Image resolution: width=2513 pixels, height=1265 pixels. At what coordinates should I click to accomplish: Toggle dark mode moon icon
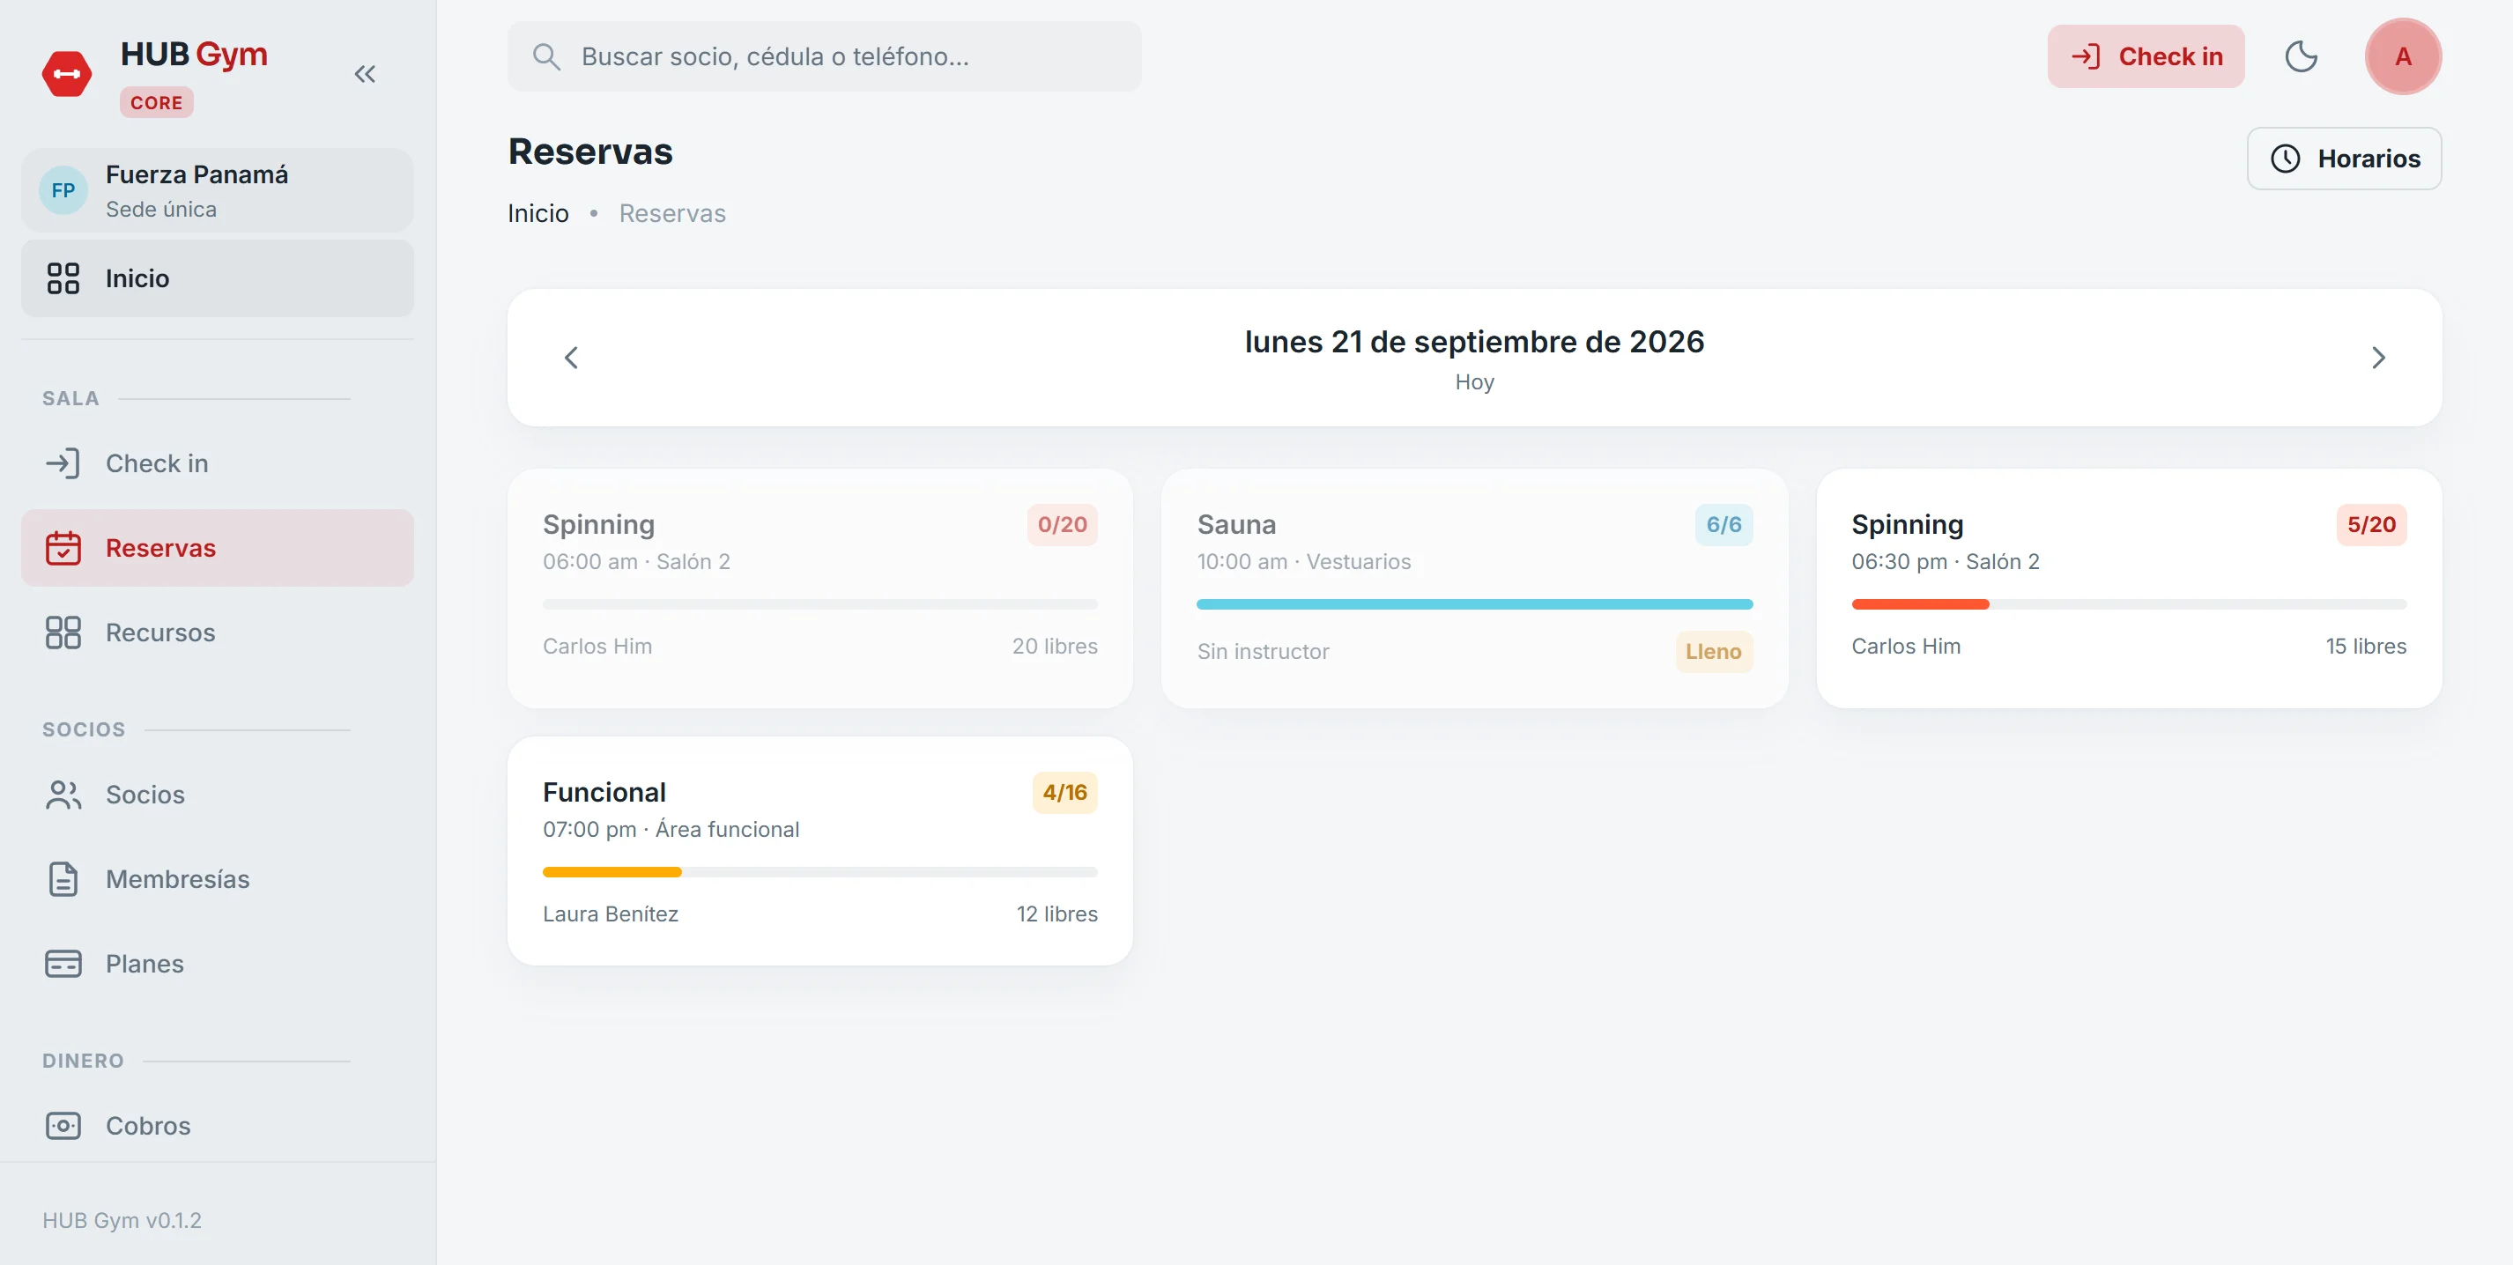tap(2302, 56)
